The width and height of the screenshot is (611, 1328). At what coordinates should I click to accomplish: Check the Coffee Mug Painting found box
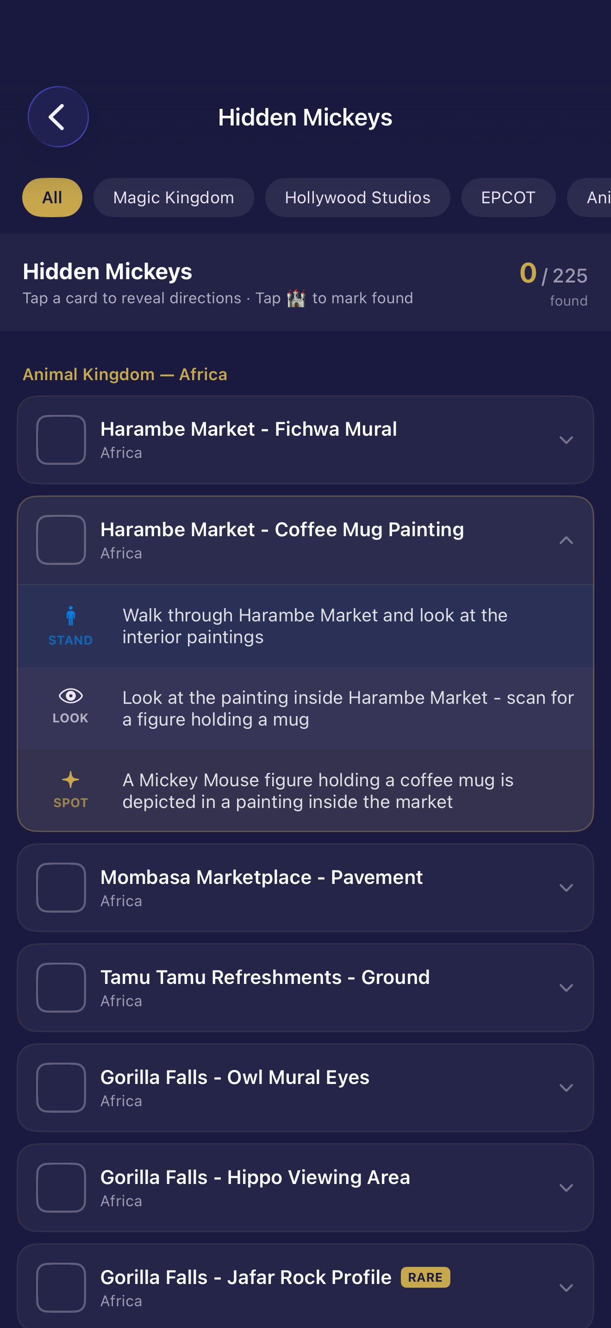point(61,540)
